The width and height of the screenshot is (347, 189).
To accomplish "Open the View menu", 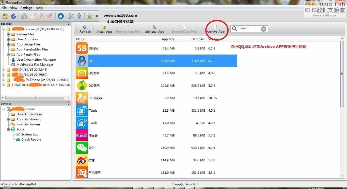I will (13, 8).
